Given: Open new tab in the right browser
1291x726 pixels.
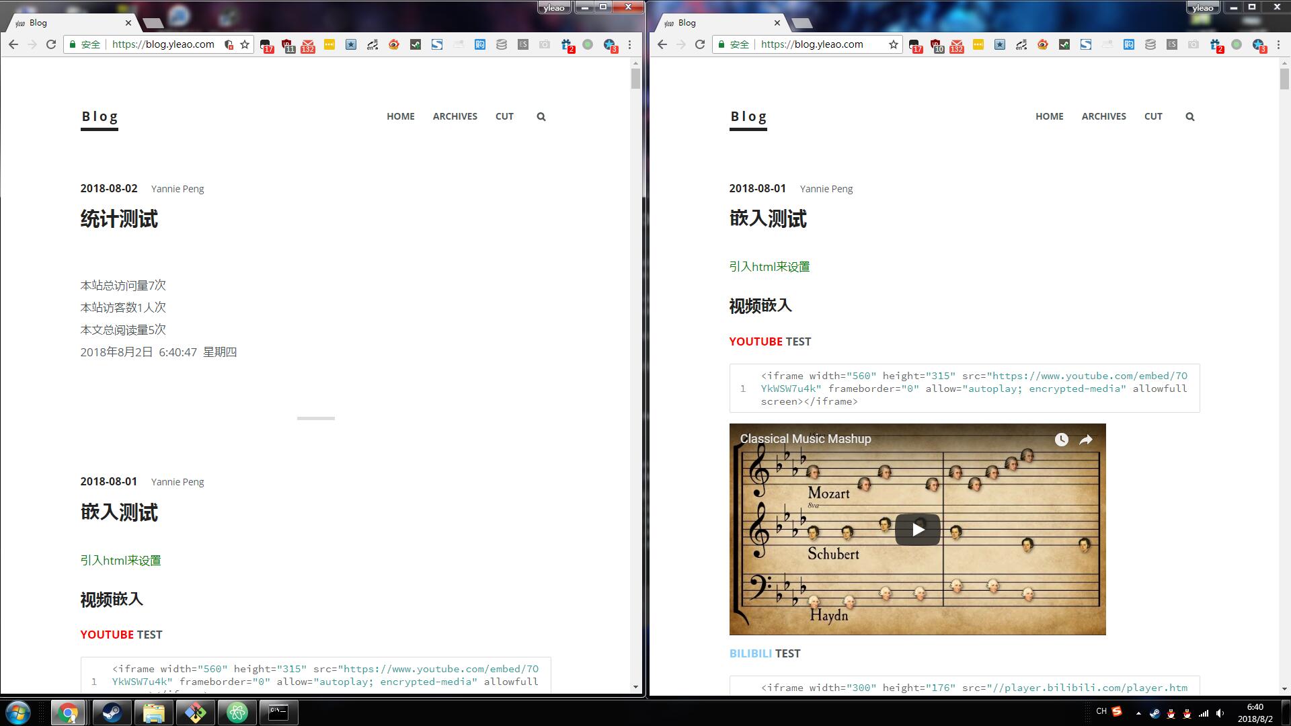Looking at the screenshot, I should pos(801,24).
